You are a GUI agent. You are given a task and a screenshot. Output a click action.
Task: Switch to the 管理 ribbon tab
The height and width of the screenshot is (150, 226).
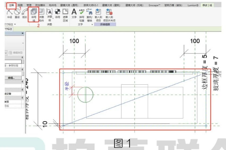[29, 5]
